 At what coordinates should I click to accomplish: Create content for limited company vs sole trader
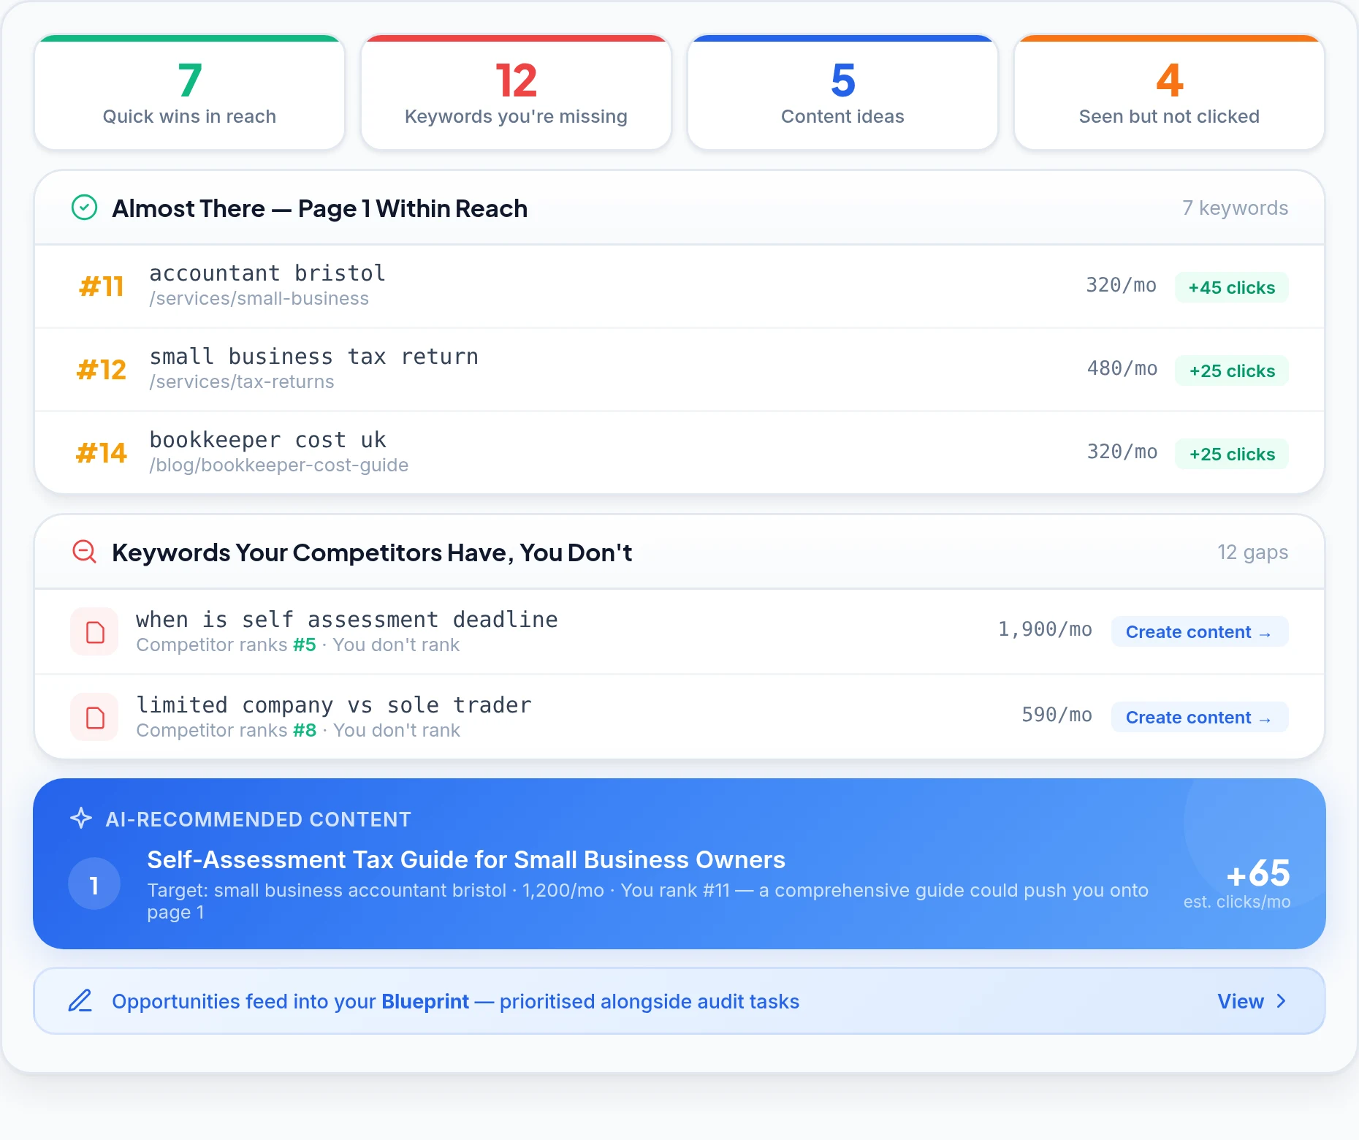[1200, 718]
